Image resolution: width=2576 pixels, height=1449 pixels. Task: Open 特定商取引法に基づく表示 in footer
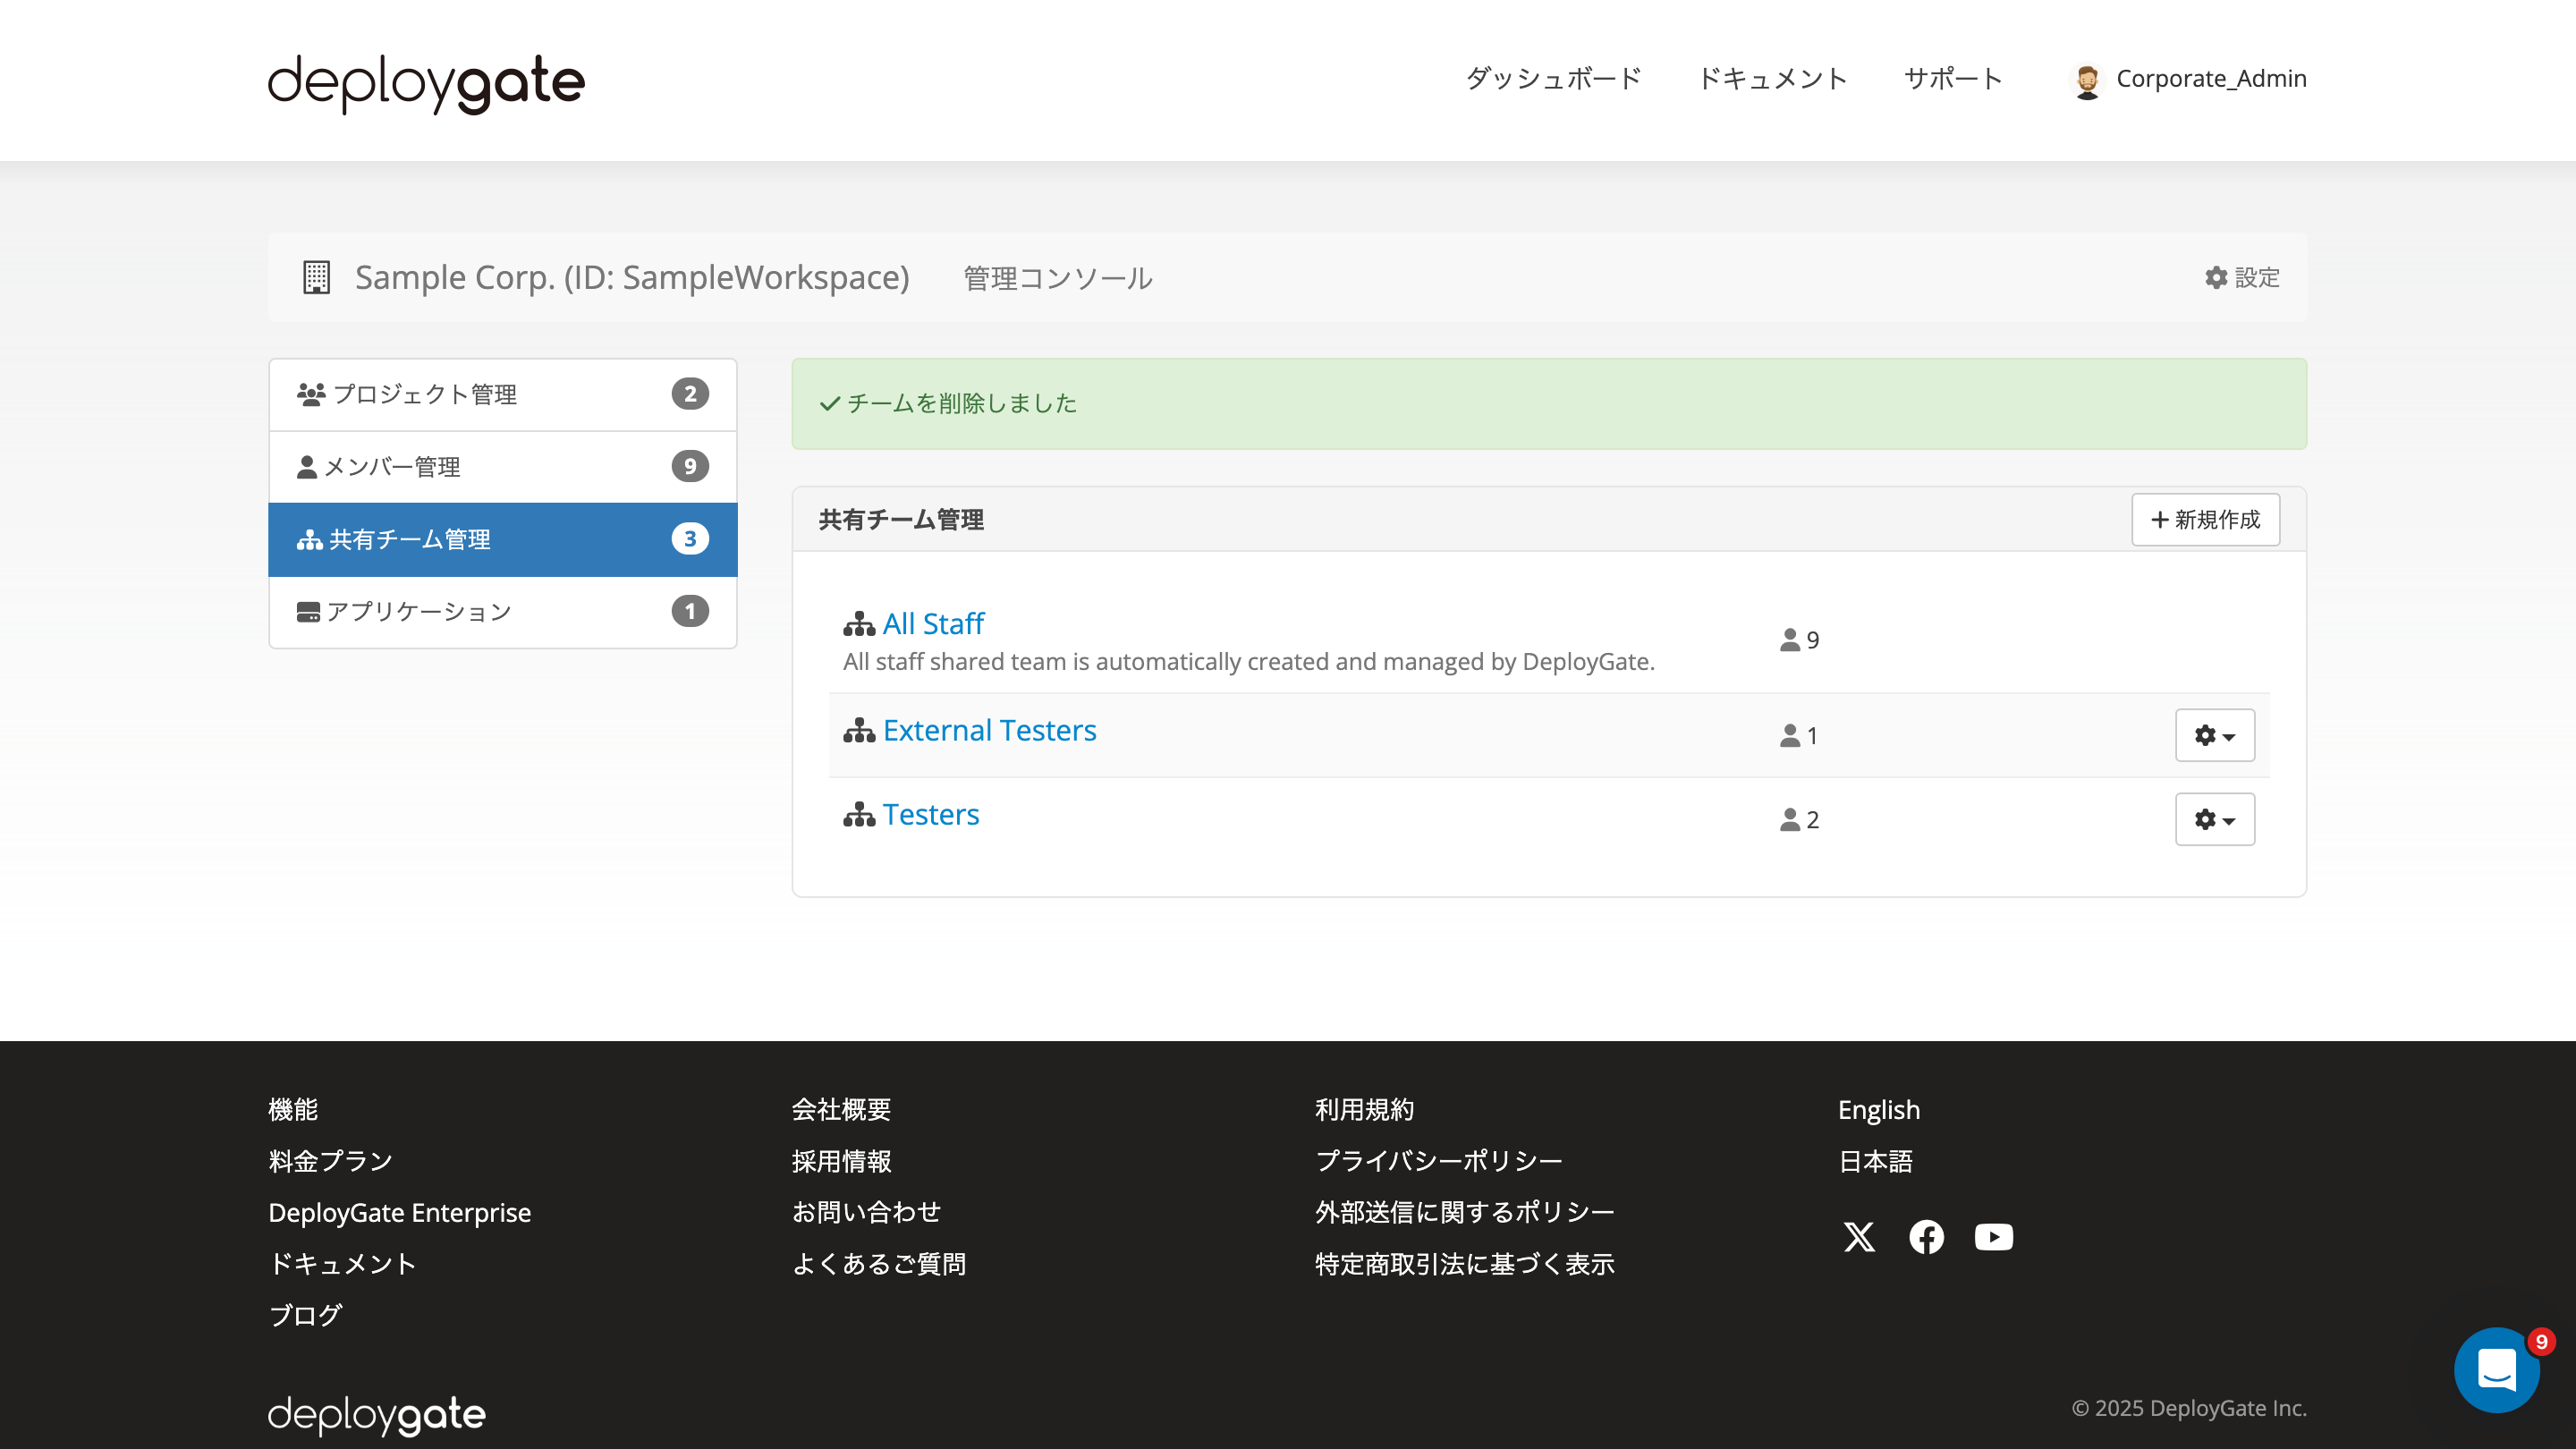(1465, 1264)
